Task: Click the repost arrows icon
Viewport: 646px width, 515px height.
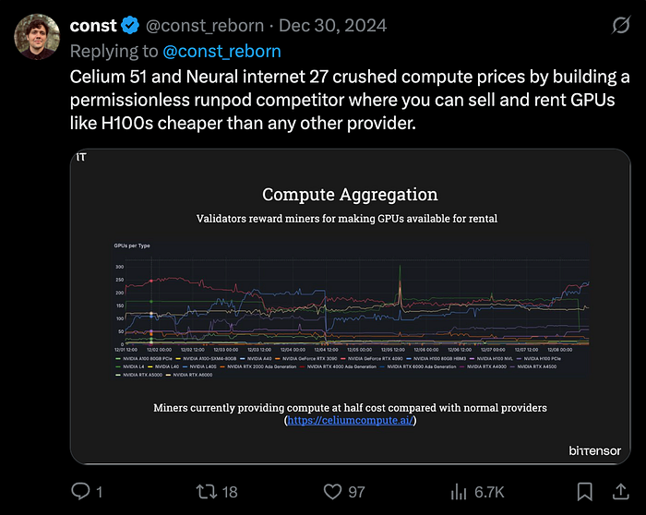Action: (206, 492)
